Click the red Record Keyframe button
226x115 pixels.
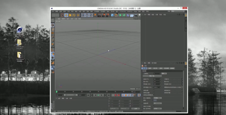[115, 95]
